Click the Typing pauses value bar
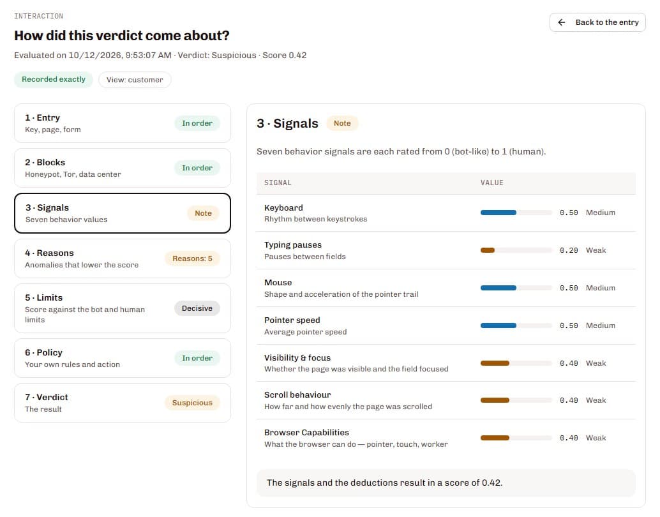 tap(516, 250)
